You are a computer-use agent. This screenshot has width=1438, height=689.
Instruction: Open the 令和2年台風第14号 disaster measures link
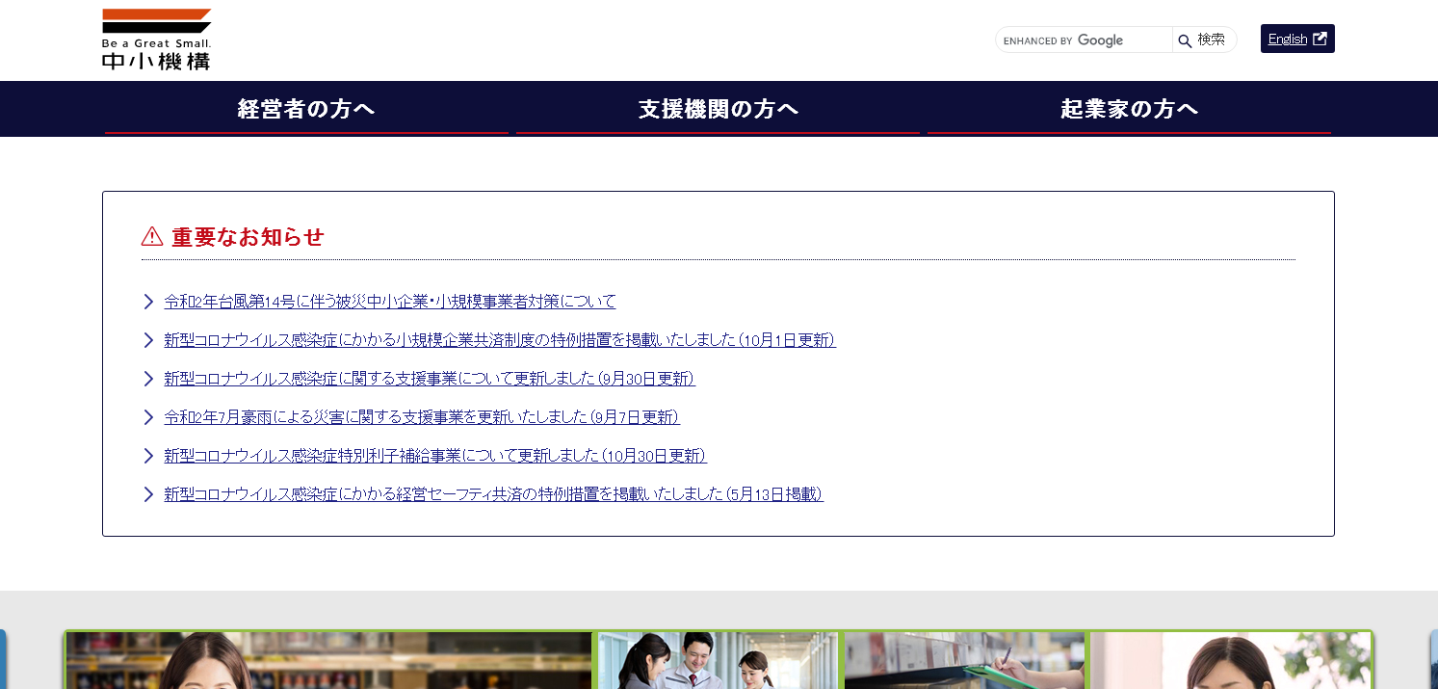pyautogui.click(x=390, y=302)
